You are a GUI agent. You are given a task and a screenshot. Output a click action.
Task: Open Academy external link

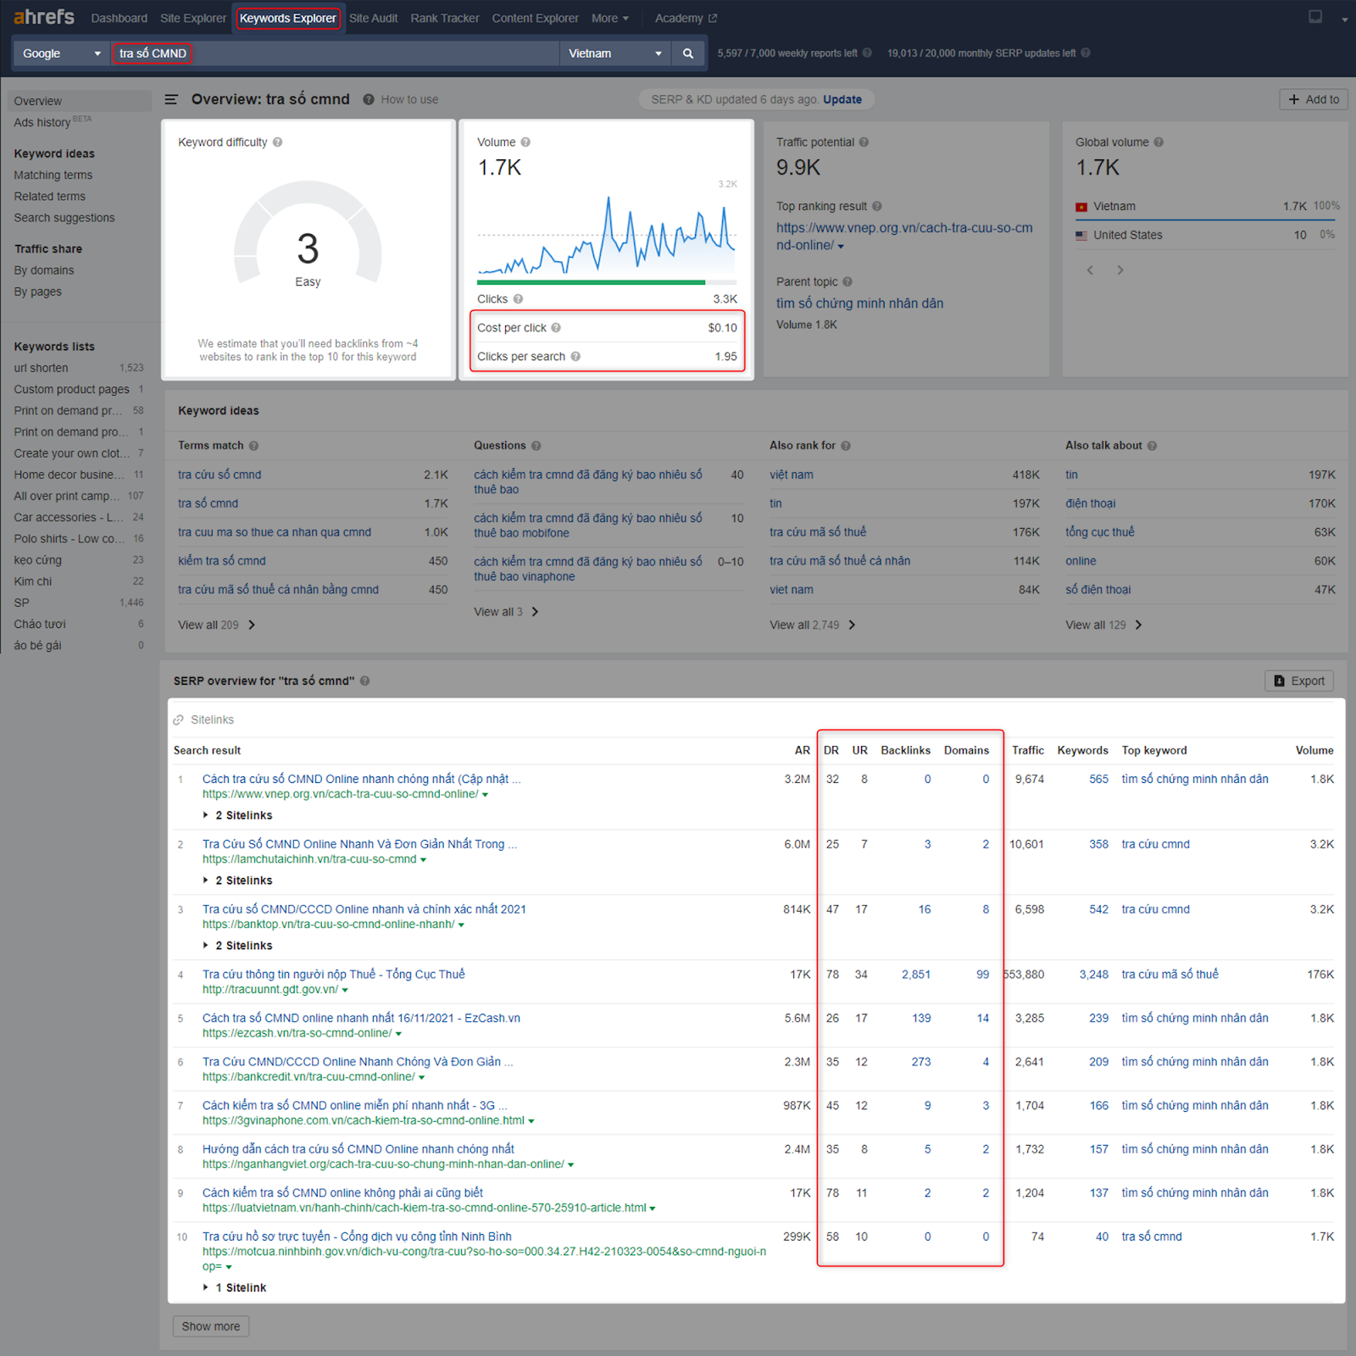(x=686, y=18)
